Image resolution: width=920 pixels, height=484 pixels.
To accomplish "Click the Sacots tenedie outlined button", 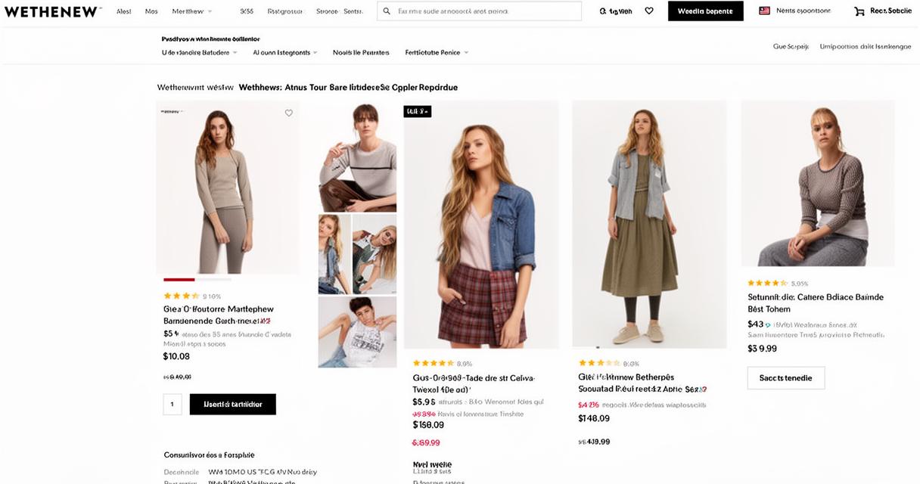I will point(786,377).
